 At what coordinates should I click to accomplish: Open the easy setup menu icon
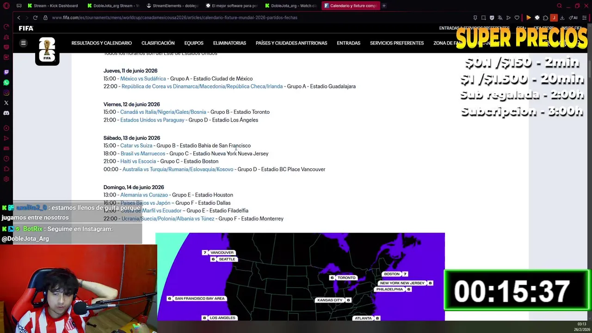click(585, 18)
